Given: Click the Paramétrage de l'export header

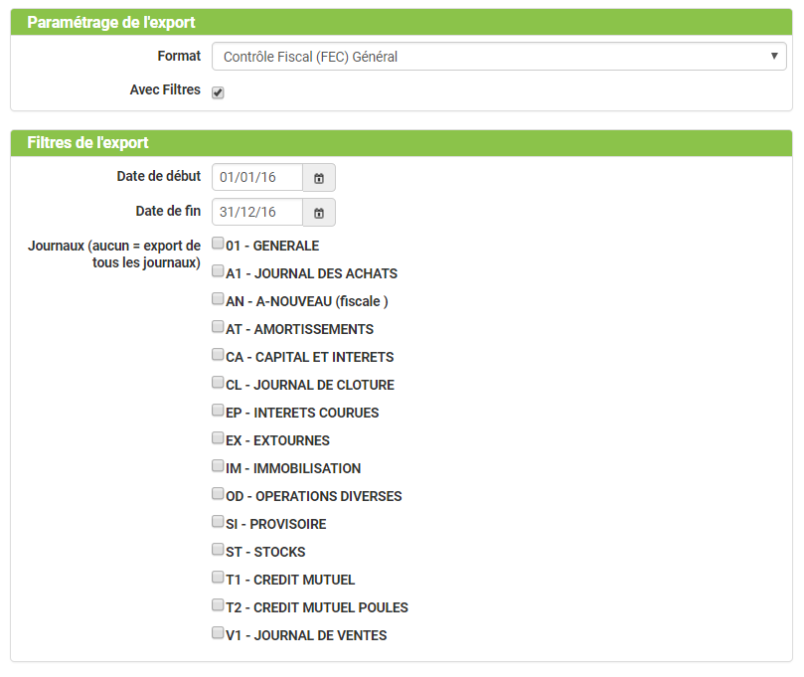Looking at the screenshot, I should click(x=402, y=22).
